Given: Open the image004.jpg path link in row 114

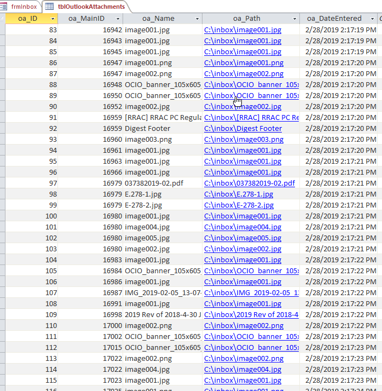Looking at the screenshot, I should (x=242, y=370).
